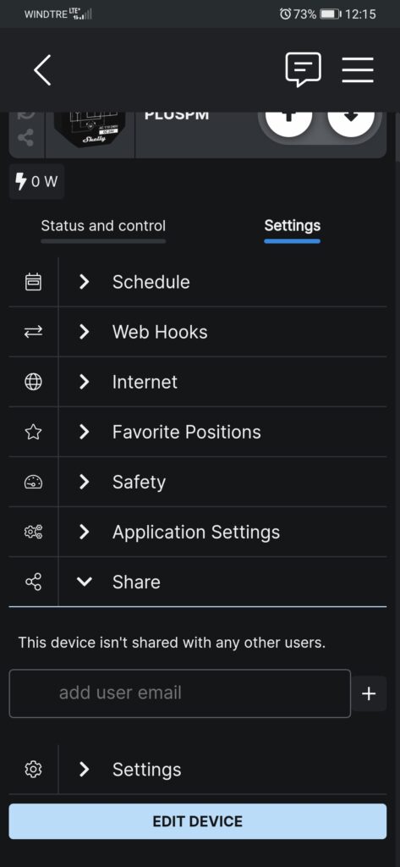This screenshot has width=400, height=867.
Task: Tap the Favorite Positions star icon
Action: click(x=33, y=432)
